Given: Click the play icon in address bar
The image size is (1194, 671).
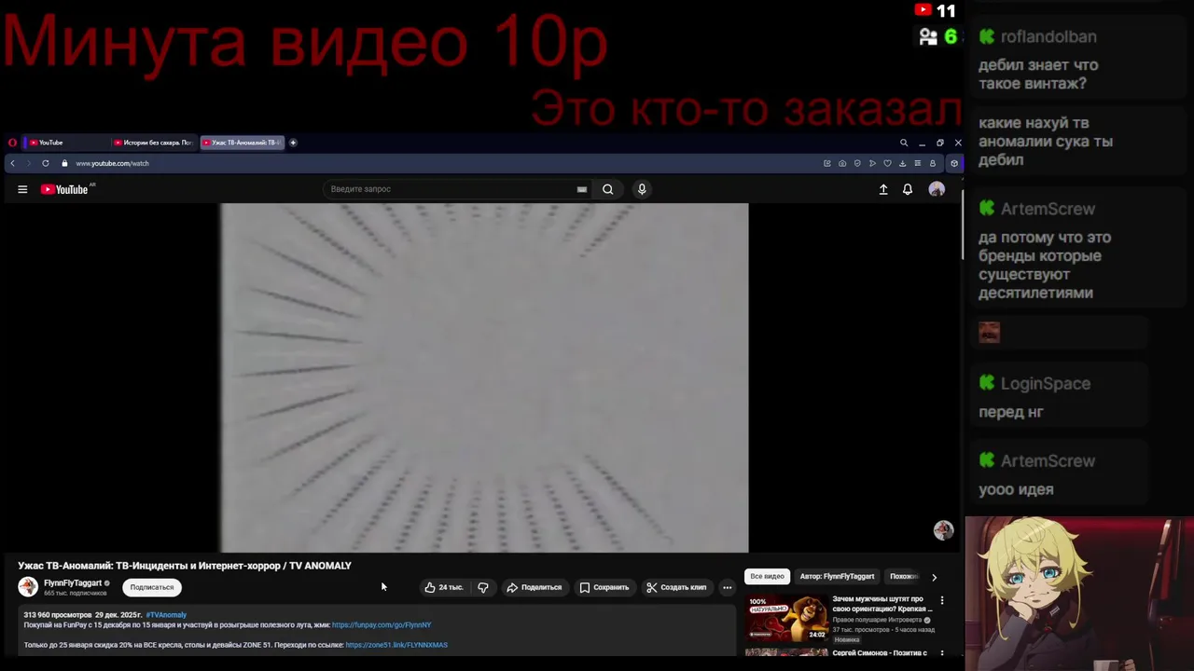Looking at the screenshot, I should coord(872,163).
